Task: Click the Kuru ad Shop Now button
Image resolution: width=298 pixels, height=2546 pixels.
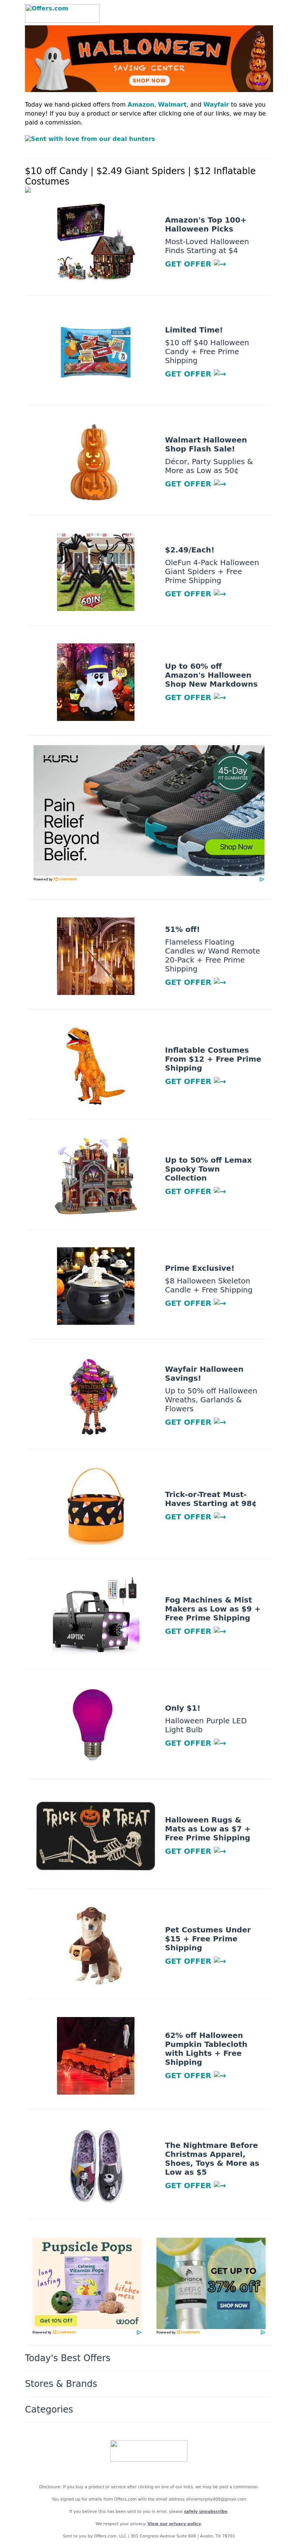Action: (x=236, y=847)
